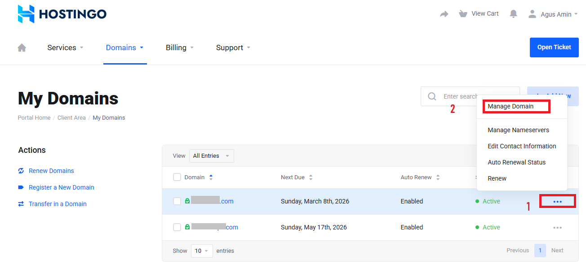Viewport: 586px width, 268px height.
Task: Expand the Support menu
Action: point(233,48)
